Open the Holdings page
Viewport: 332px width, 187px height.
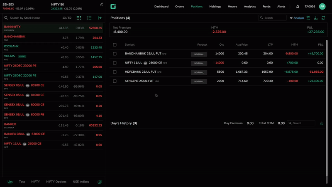pos(215,7)
